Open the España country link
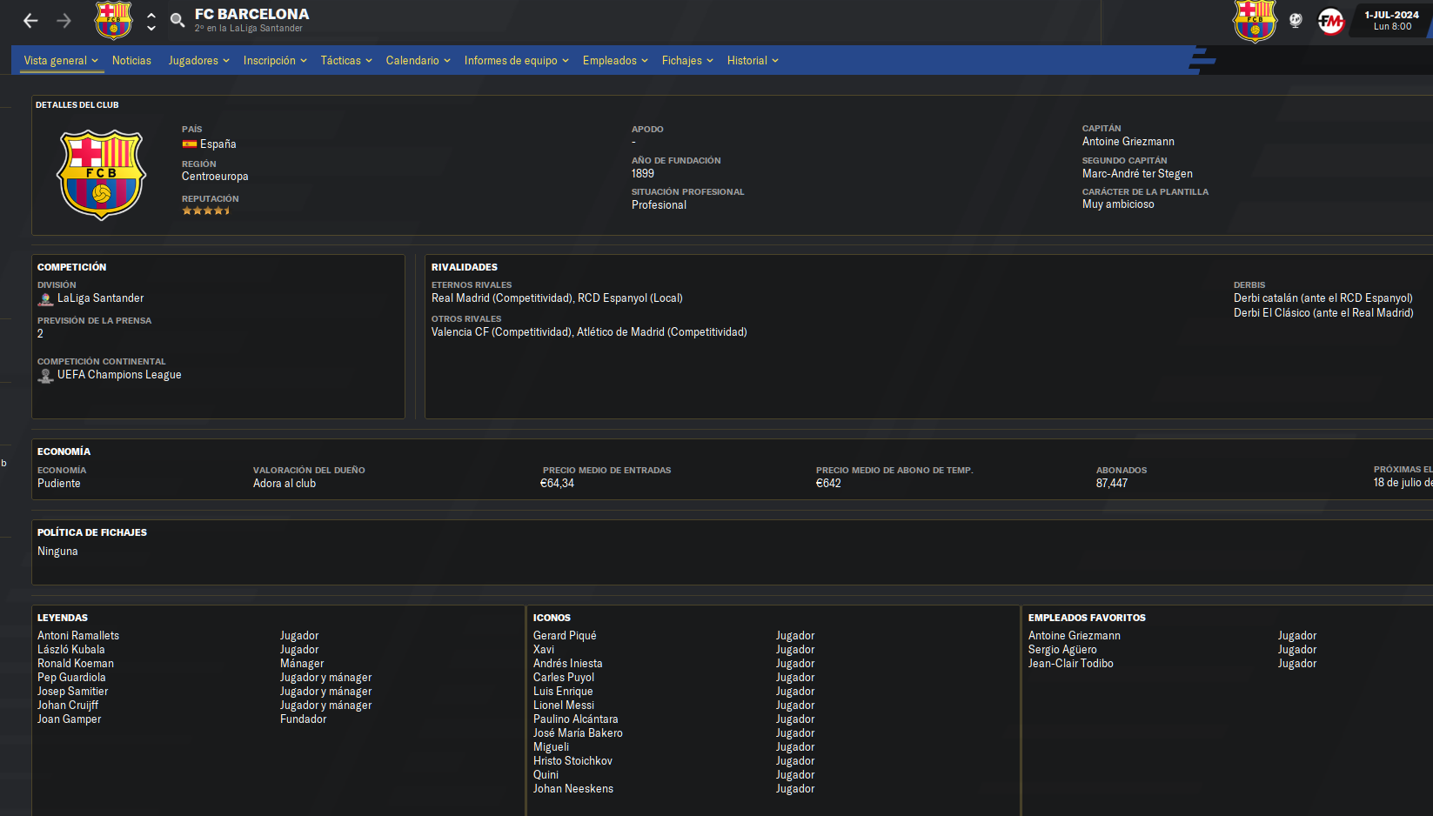This screenshot has height=816, width=1433. [218, 144]
